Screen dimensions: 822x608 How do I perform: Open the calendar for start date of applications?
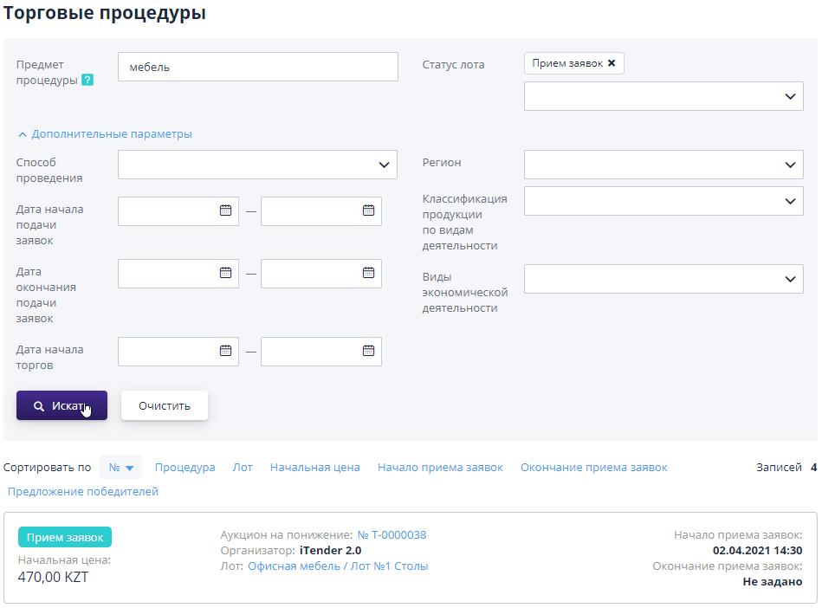point(227,210)
